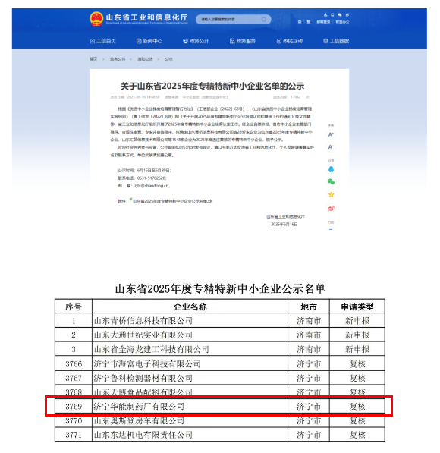Click 济宁市 in row 3770

(x=309, y=420)
